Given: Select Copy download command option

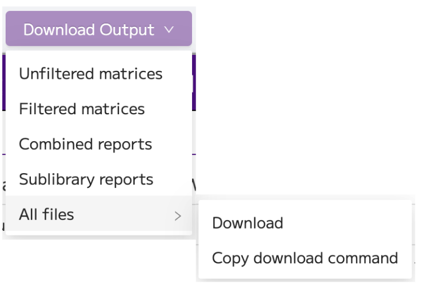Looking at the screenshot, I should pos(305,258).
